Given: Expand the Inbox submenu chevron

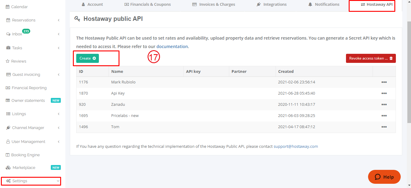Looking at the screenshot, I should pos(58,34).
